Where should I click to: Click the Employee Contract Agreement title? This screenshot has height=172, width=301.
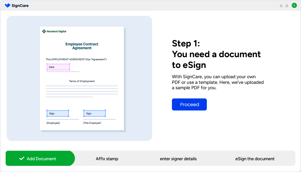pyautogui.click(x=82, y=46)
